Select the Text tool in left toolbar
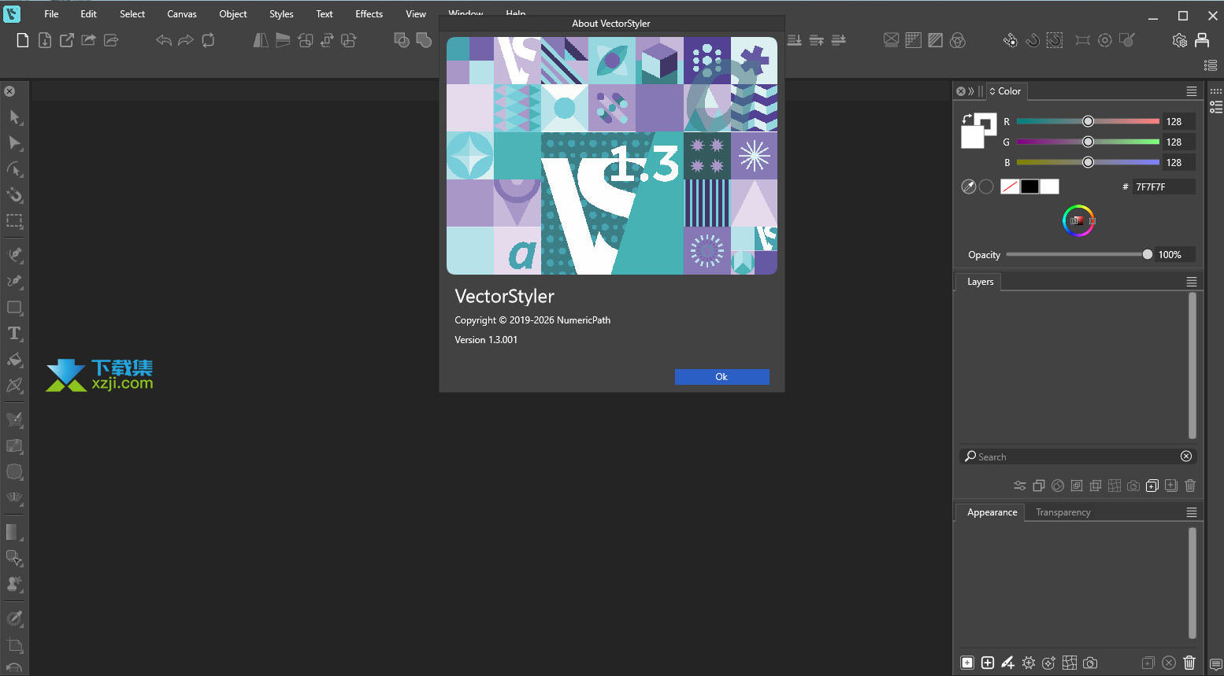 [14, 334]
